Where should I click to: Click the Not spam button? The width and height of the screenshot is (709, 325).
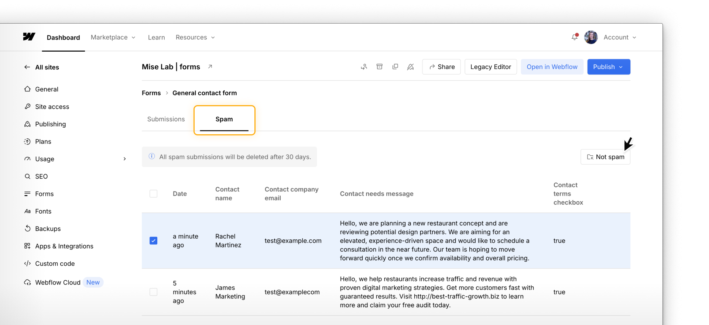[605, 157]
